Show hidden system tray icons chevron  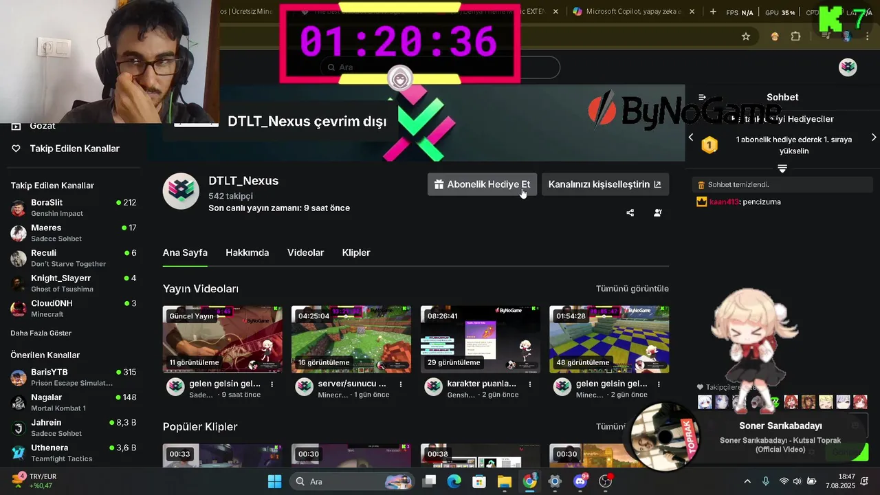(x=747, y=481)
